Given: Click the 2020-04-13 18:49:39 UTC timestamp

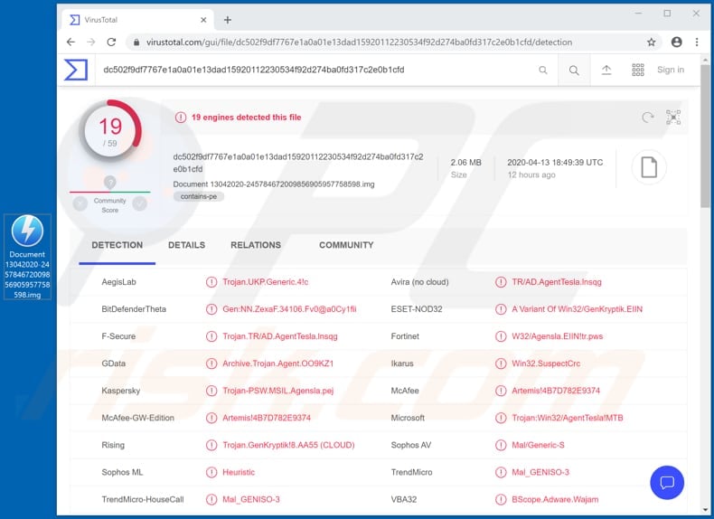Looking at the screenshot, I should [x=555, y=162].
